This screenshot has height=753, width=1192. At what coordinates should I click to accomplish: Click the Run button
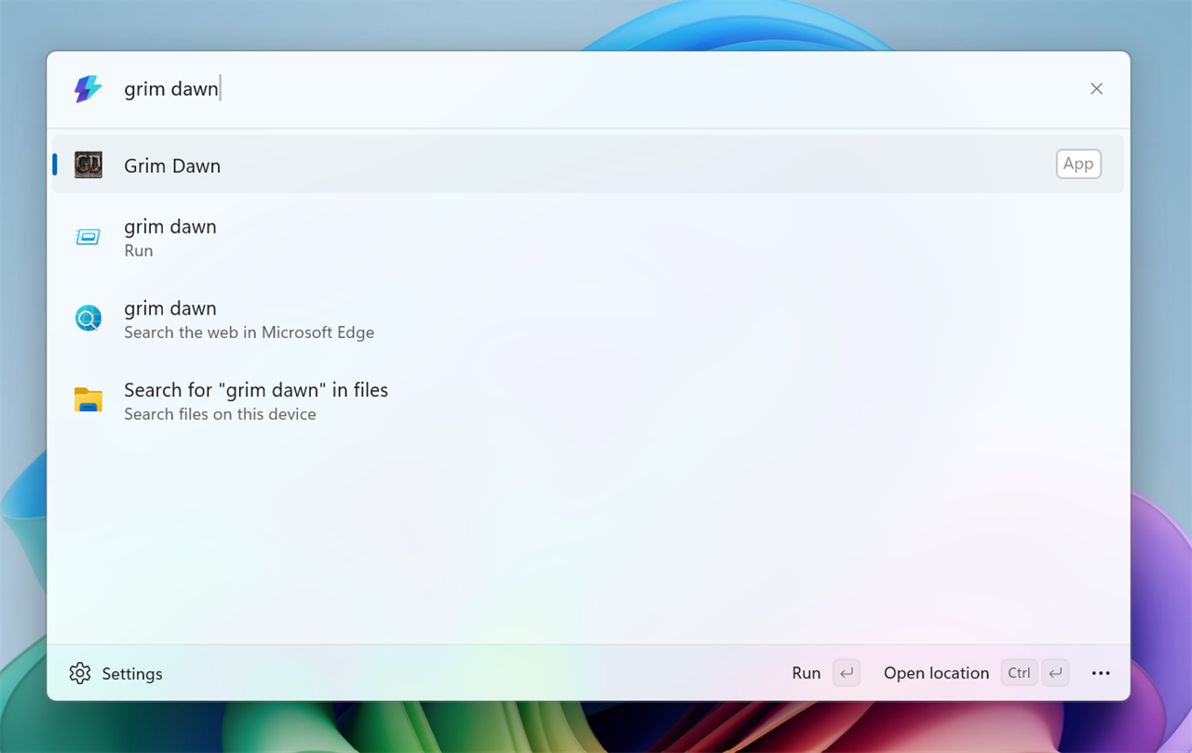825,673
